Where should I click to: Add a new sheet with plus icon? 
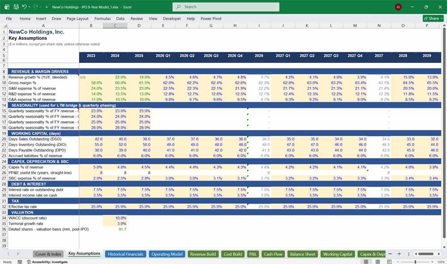click(x=399, y=254)
